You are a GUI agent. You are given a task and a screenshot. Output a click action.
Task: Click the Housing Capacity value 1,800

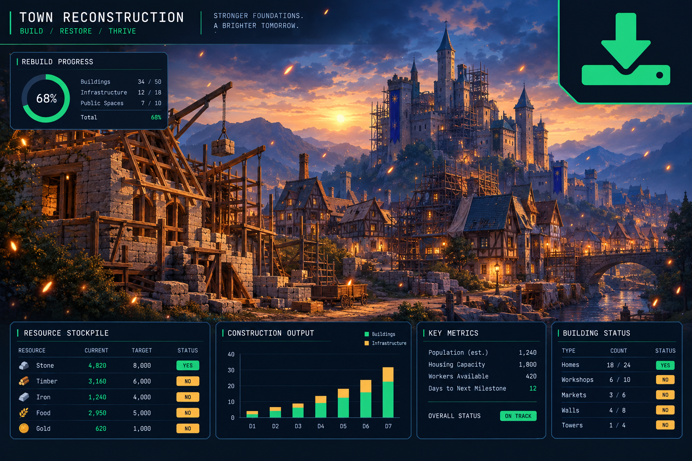528,365
